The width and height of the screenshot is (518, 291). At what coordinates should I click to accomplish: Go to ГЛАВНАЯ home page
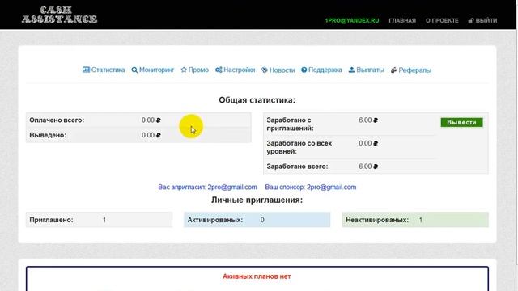[x=402, y=20]
